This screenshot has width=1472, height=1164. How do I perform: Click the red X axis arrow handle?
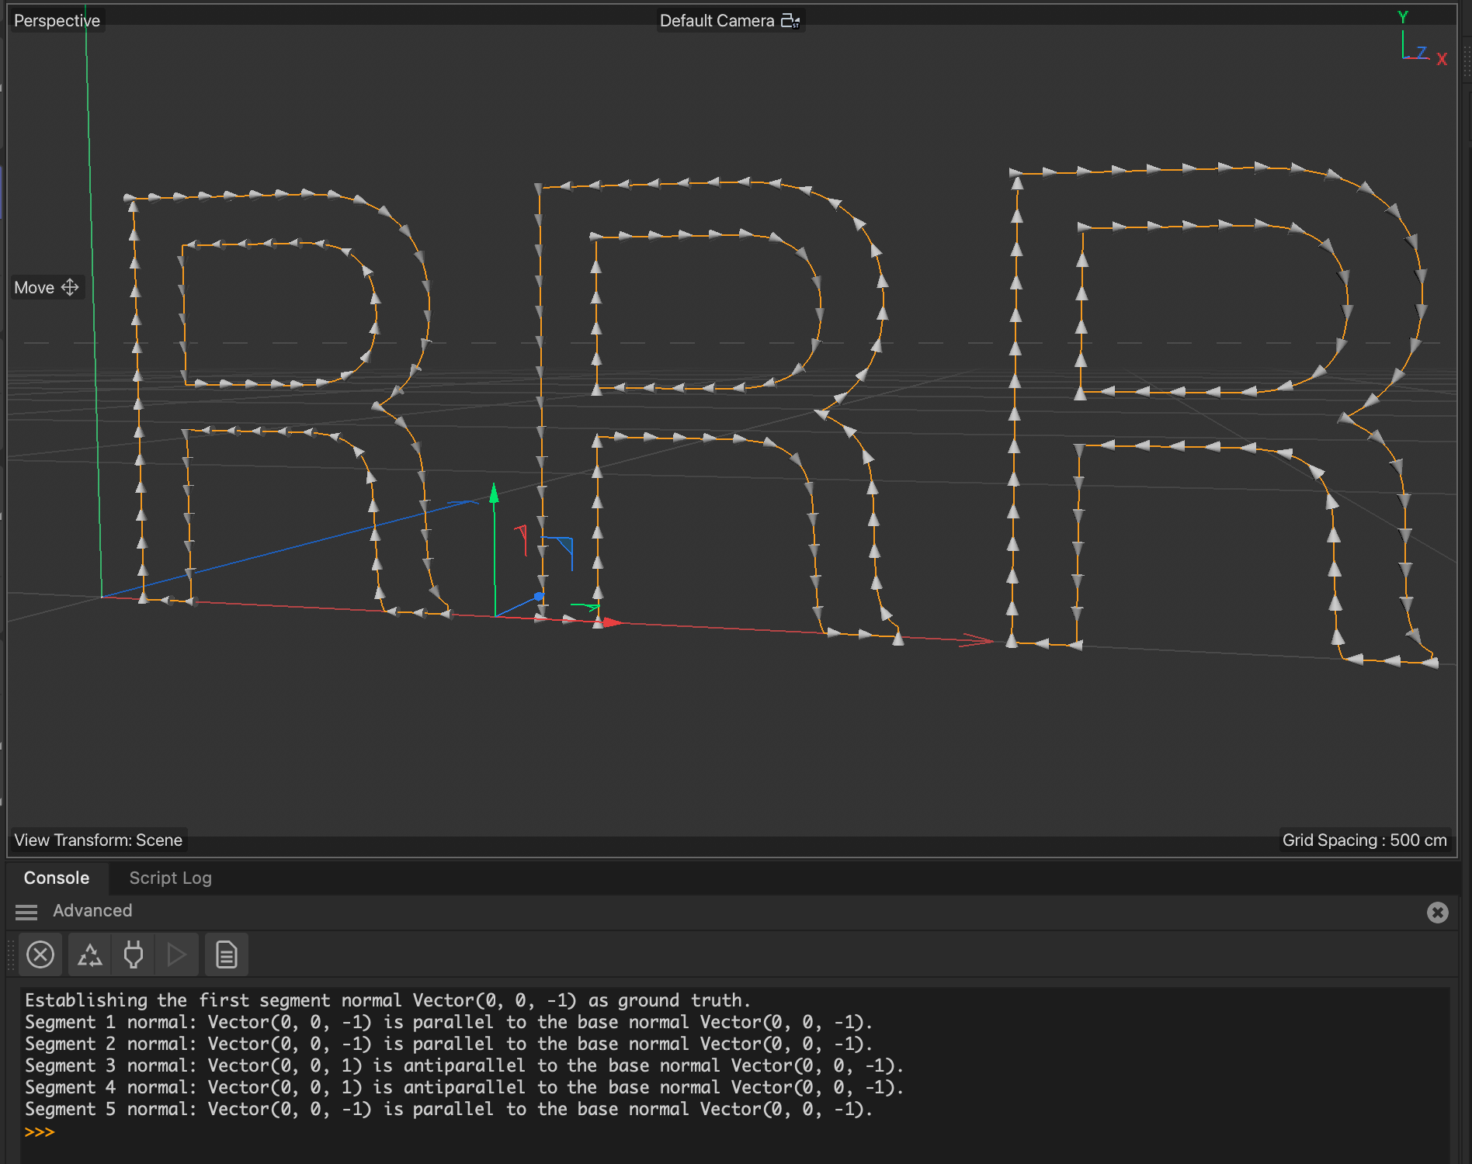613,622
